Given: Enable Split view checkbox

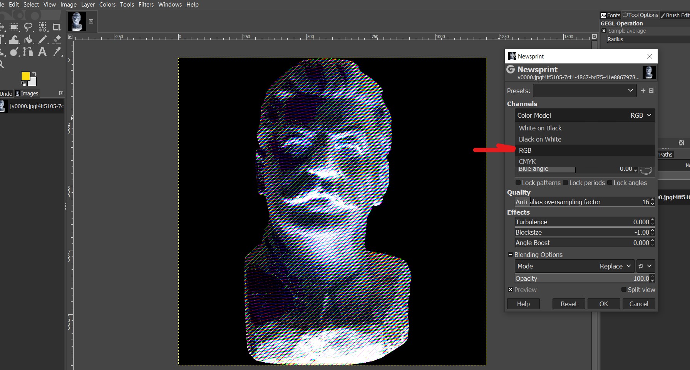Looking at the screenshot, I should [624, 290].
